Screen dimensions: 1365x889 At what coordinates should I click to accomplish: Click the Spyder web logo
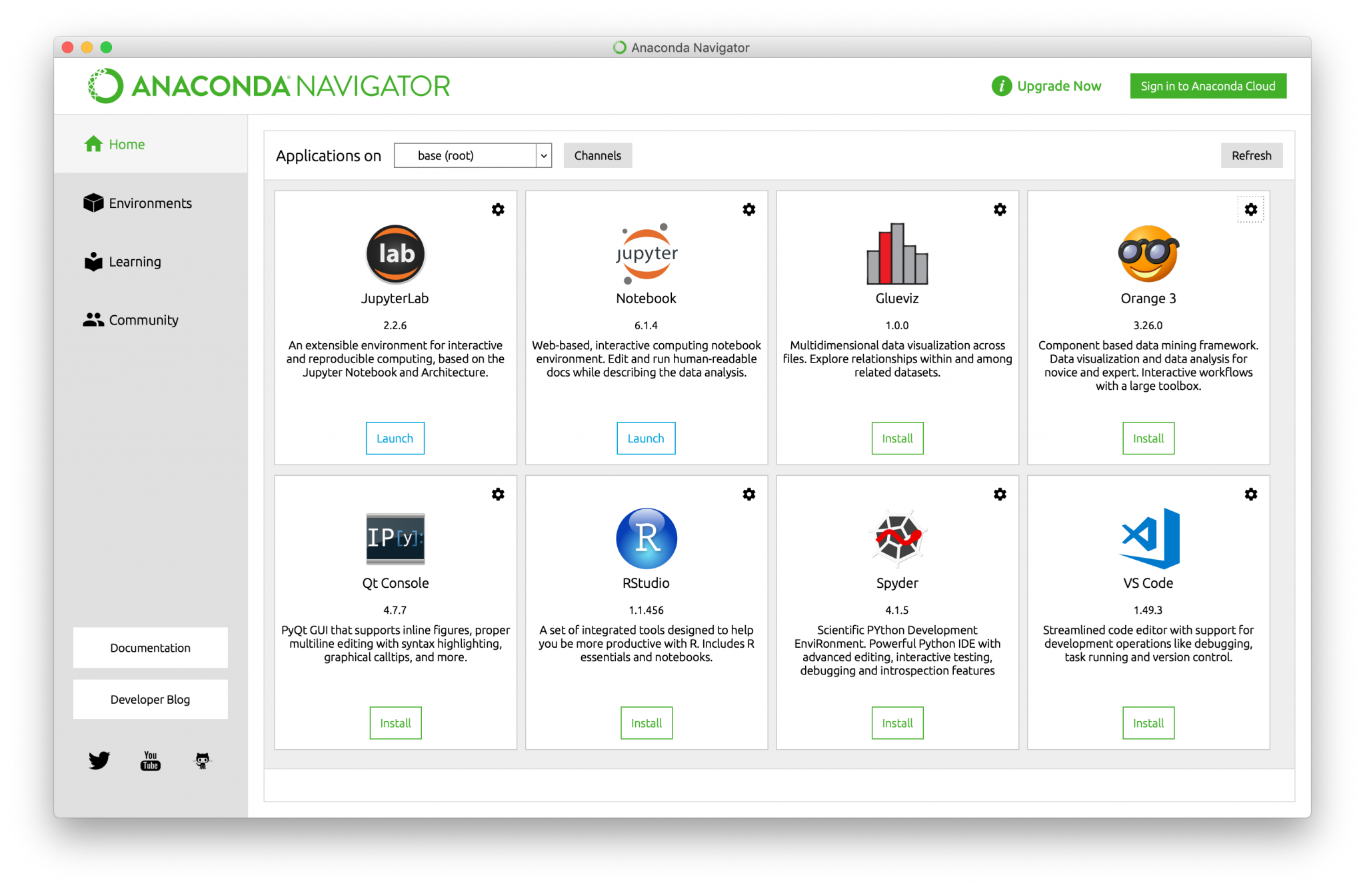click(897, 538)
